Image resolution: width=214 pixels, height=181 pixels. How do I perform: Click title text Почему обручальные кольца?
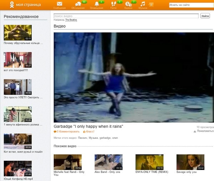pos(23,43)
